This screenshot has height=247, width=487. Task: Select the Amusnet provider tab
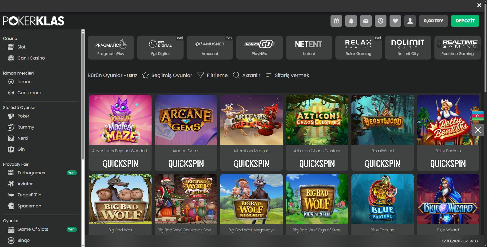tap(210, 48)
